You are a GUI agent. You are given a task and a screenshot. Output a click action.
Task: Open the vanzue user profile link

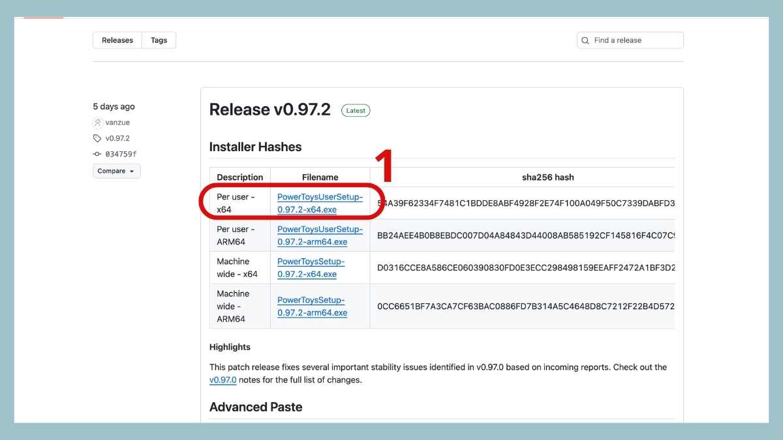118,123
